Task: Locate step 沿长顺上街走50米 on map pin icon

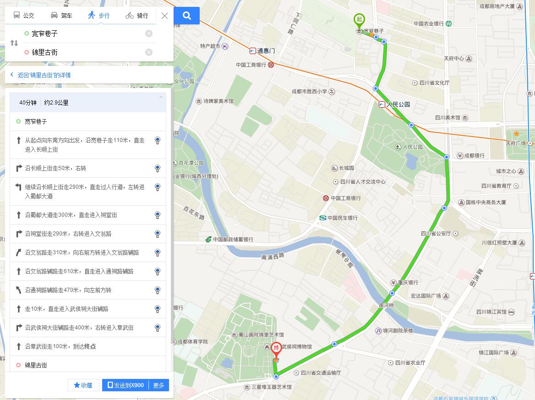Action: [157, 168]
